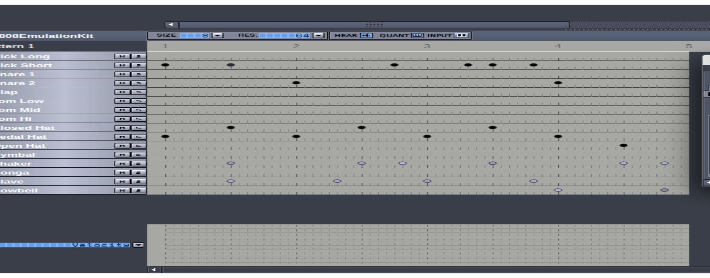710x278 pixels.
Task: Mute the Snare 1 instrument
Action: (x=122, y=74)
